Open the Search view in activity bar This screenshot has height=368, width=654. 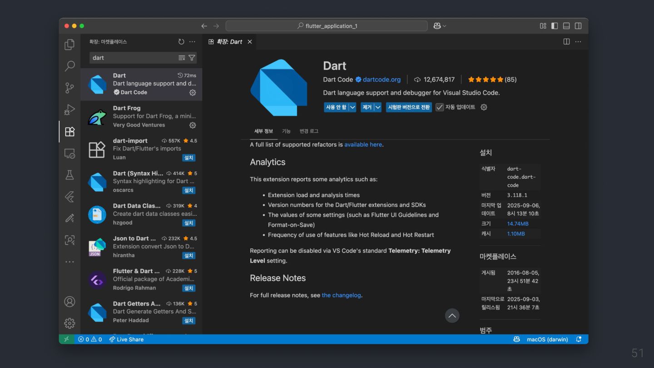[69, 66]
